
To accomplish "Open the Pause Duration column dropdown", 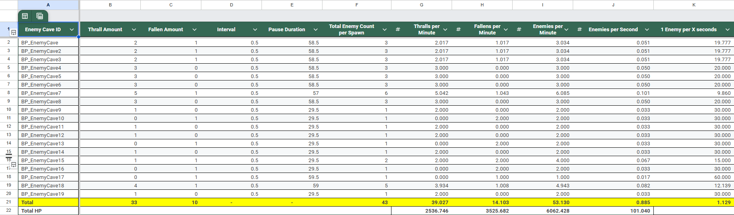I will click(x=316, y=30).
